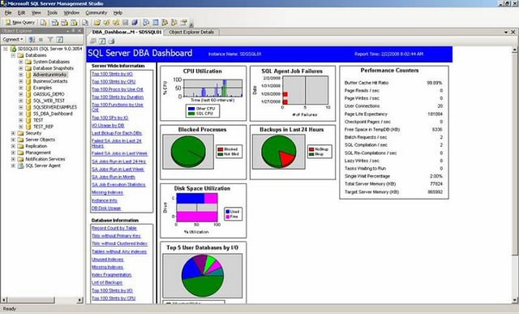Click the Top 5 User Databases pie chart
Image resolution: width=519 pixels, height=314 pixels.
pyautogui.click(x=203, y=276)
